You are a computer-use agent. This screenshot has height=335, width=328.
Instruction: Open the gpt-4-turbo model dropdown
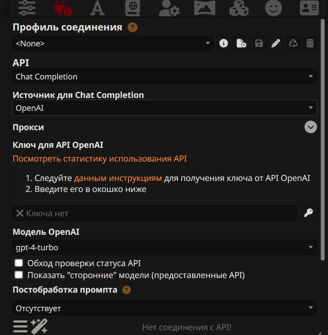pyautogui.click(x=164, y=247)
